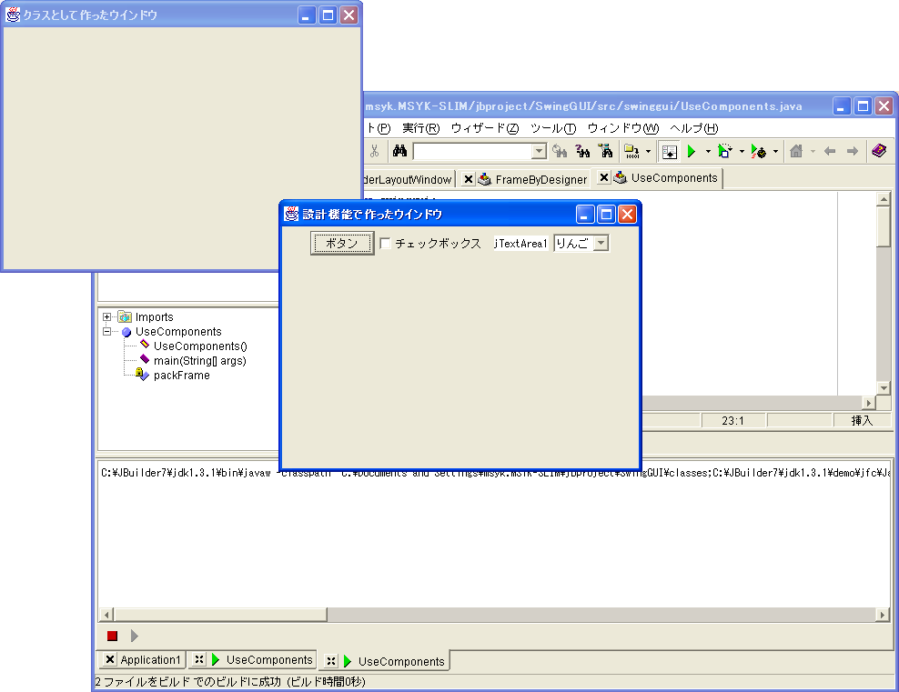Click the jTextArea1 text area
Viewport: 899px width, 692px height.
pos(520,244)
